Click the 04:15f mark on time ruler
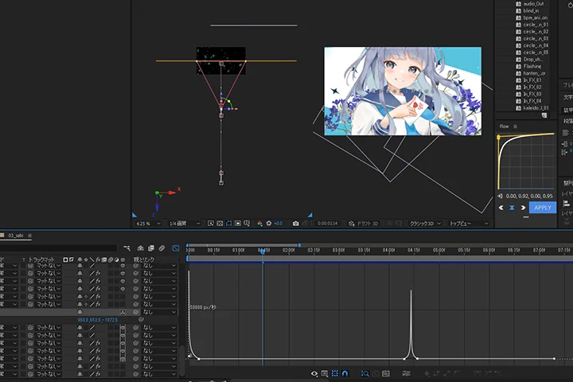Screen dimensions: 573x382 point(413,251)
